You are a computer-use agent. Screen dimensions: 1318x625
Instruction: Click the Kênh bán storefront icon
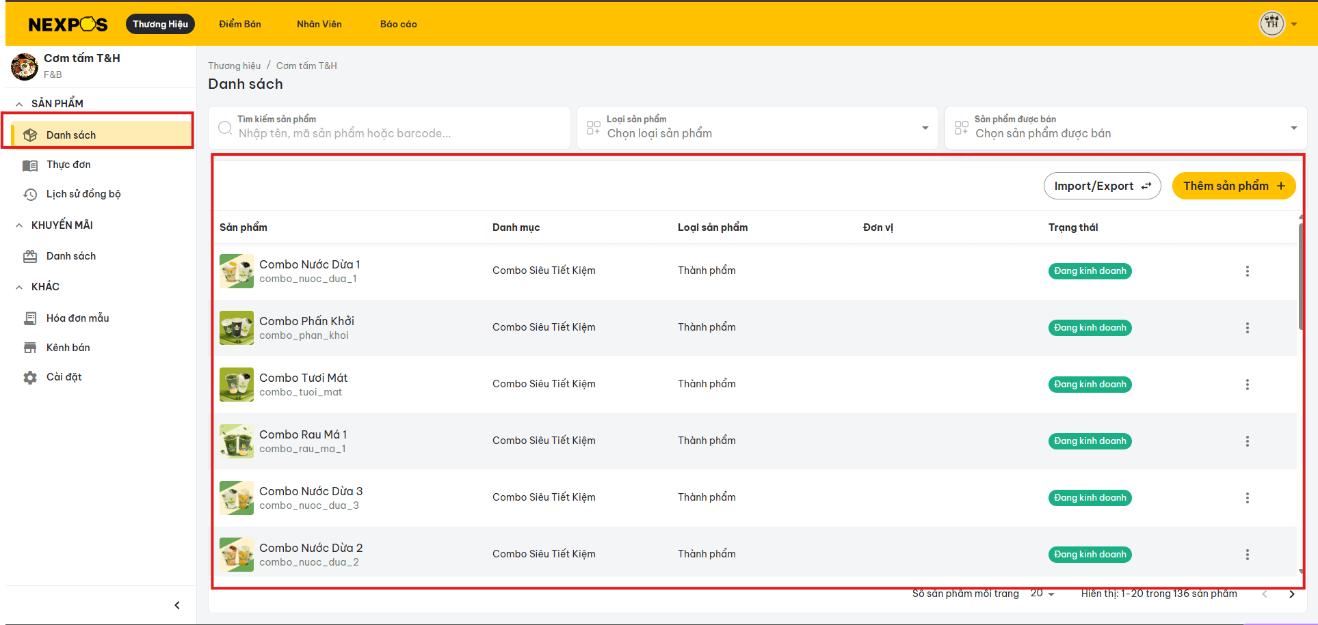pyautogui.click(x=30, y=348)
